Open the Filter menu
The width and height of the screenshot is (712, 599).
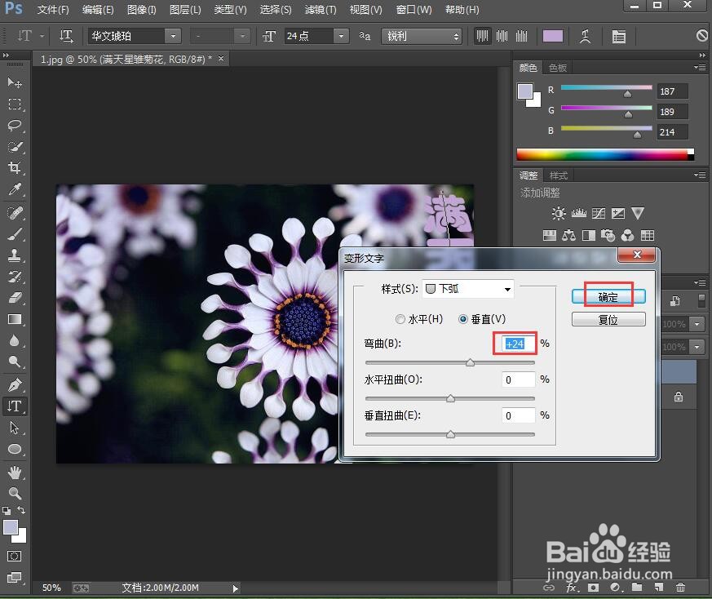click(x=321, y=10)
